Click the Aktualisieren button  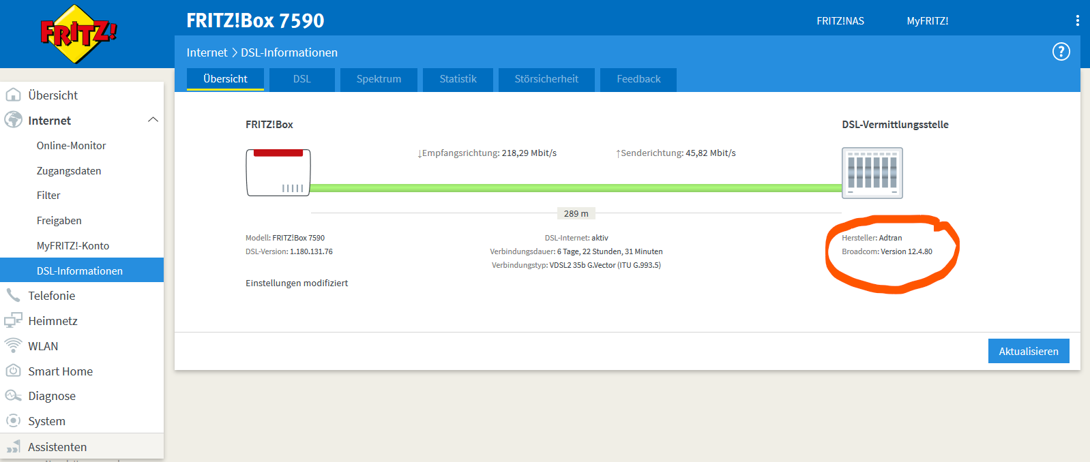(x=1029, y=351)
